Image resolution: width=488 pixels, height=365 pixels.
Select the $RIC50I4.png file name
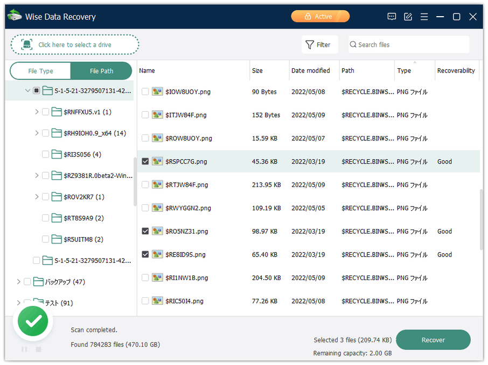[184, 301]
